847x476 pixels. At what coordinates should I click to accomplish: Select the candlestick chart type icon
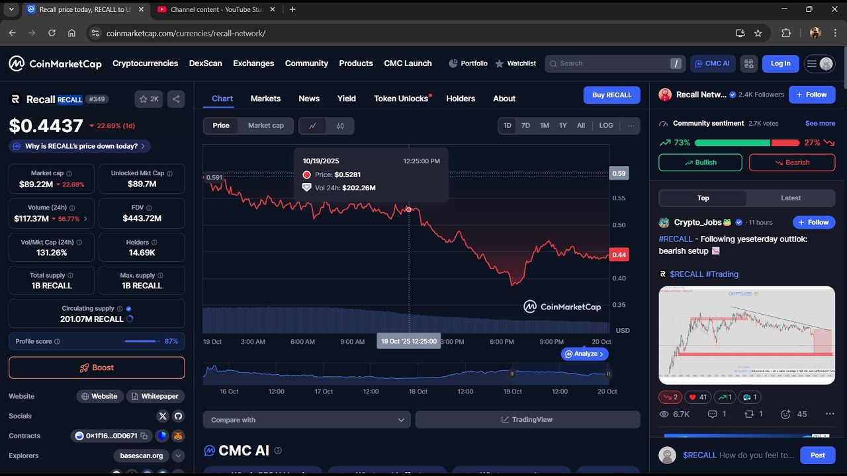[340, 126]
